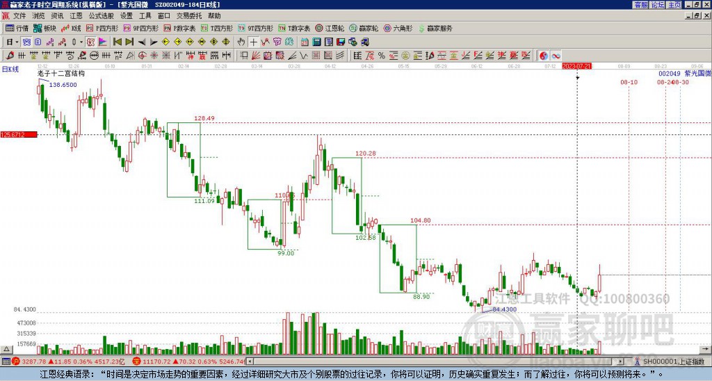Click the 08-10 forecast date marker
Image resolution: width=712 pixels, height=381 pixels.
pyautogui.click(x=629, y=82)
